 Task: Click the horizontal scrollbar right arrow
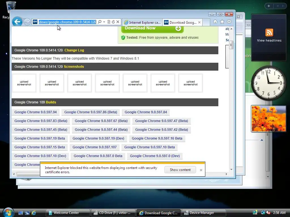tap(226, 174)
